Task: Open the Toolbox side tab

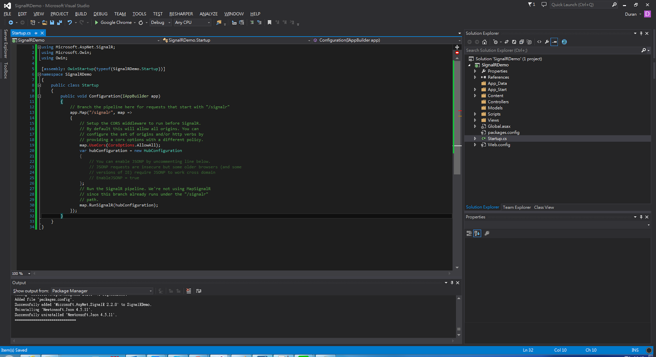Action: tap(5, 70)
